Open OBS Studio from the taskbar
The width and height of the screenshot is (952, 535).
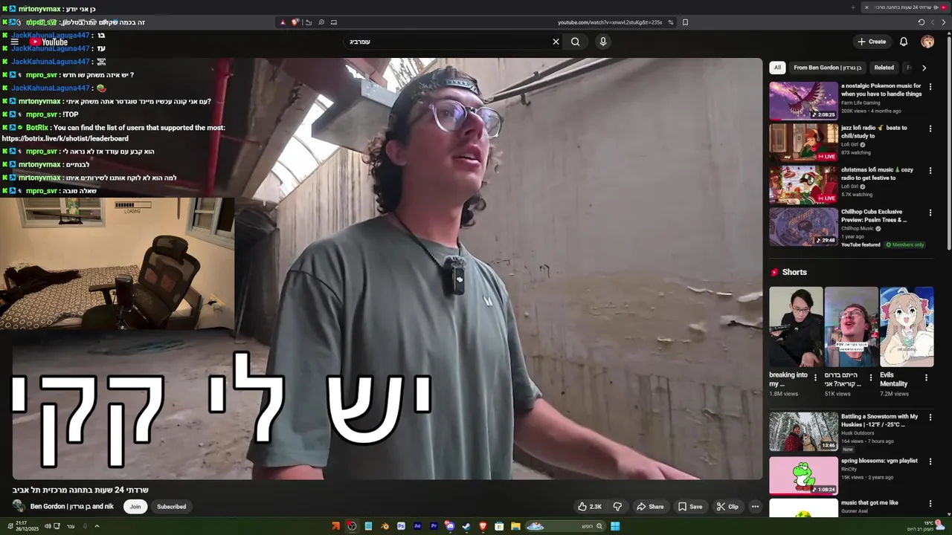[351, 526]
